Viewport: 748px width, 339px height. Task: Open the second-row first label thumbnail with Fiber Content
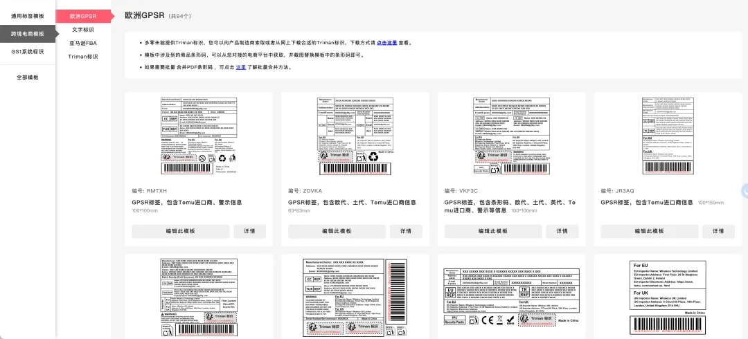199,298
